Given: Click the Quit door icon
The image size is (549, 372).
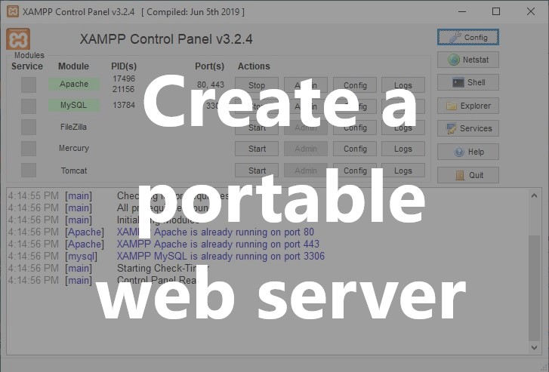Looking at the screenshot, I should tap(460, 175).
